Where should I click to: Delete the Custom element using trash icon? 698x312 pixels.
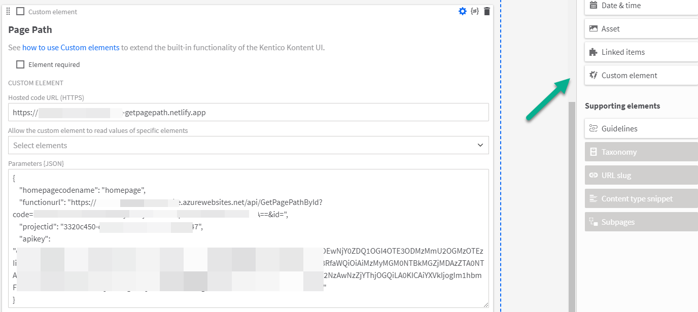[x=487, y=11]
